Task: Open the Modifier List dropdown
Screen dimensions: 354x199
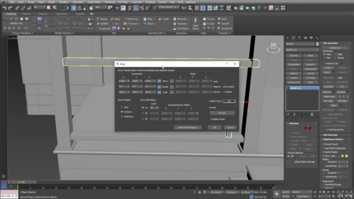Action: pos(302,50)
